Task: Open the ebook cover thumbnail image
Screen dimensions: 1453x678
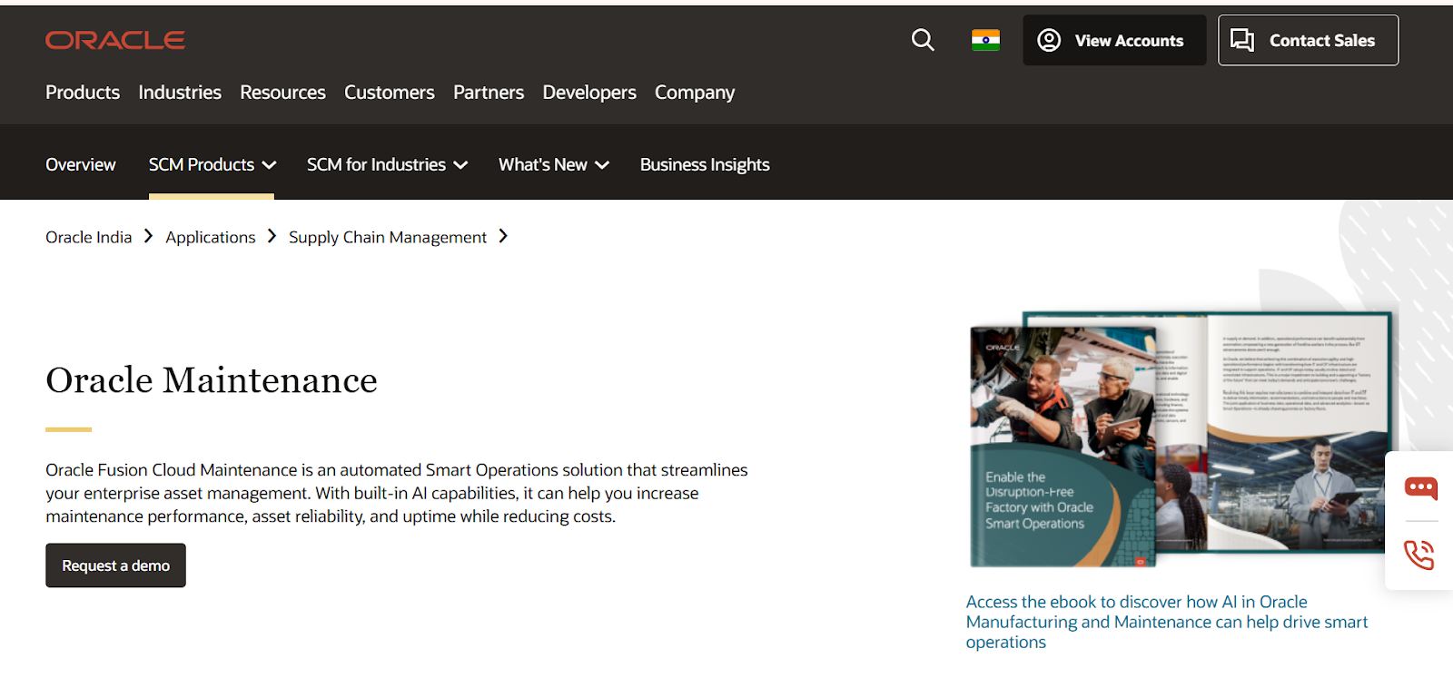Action: [1181, 440]
